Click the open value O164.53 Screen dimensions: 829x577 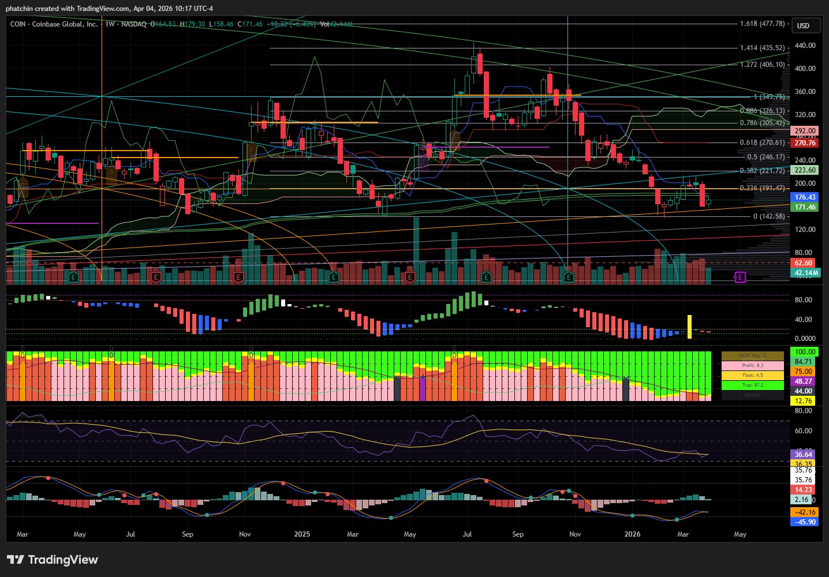pos(163,24)
